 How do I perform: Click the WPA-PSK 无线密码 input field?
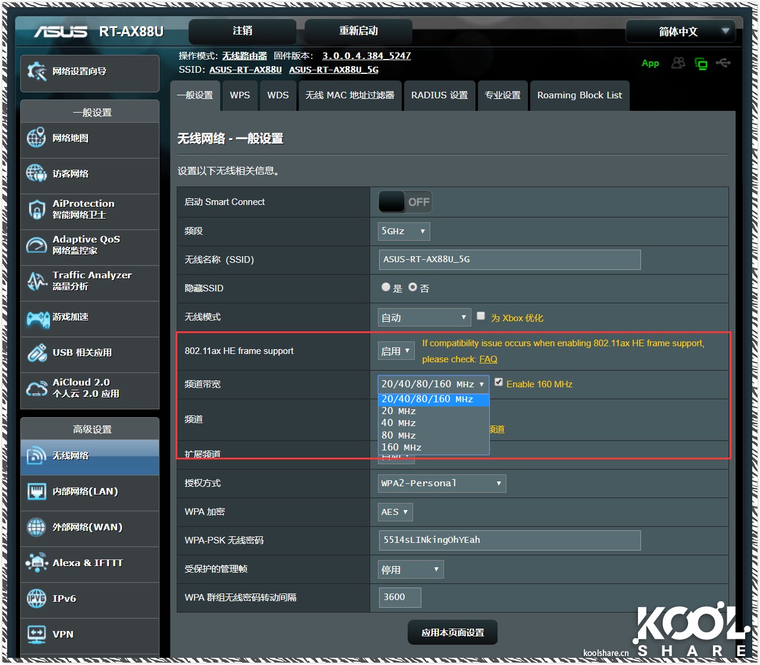[x=509, y=540]
